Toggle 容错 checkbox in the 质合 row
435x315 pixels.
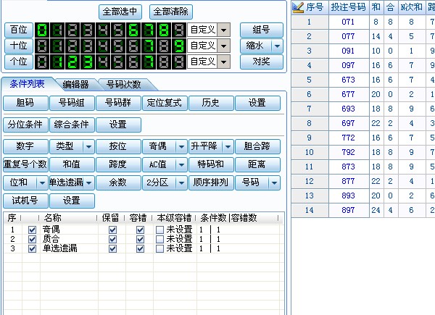tap(141, 240)
